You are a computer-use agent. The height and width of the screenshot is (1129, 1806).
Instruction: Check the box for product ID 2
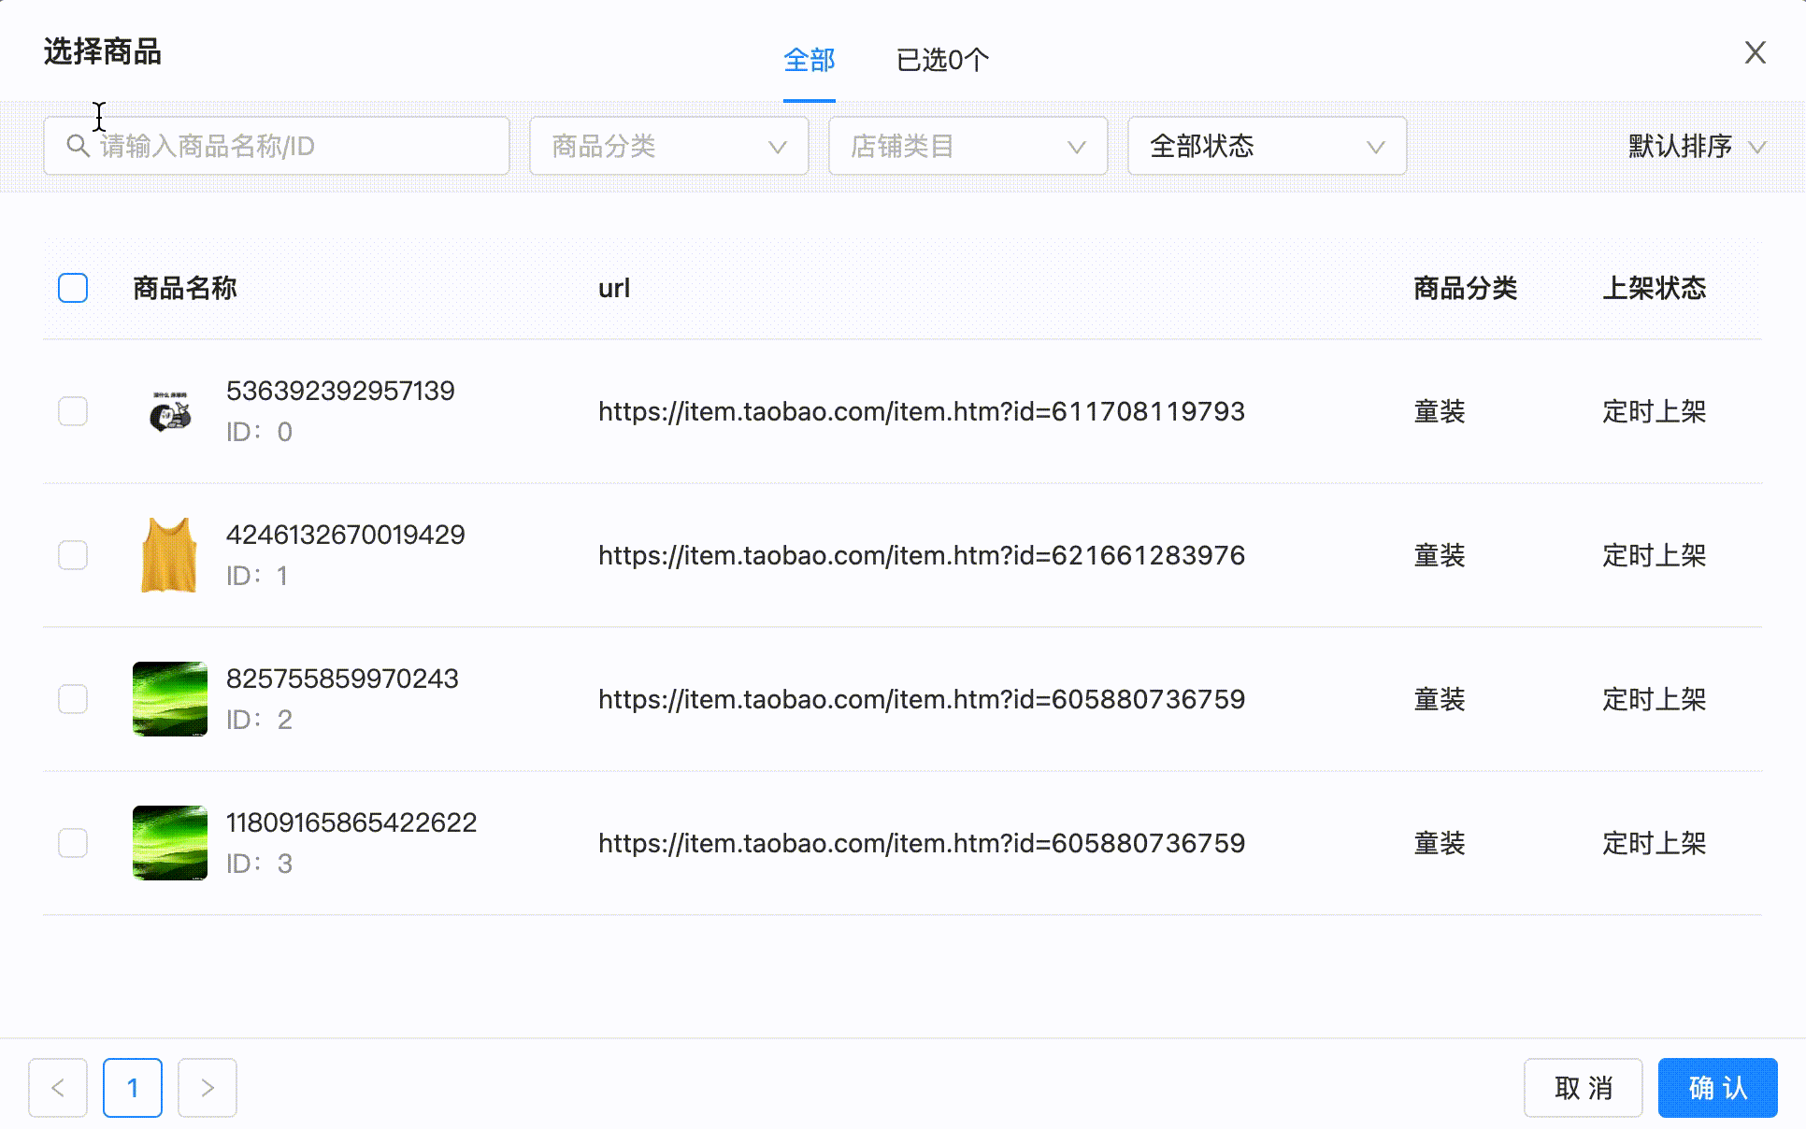pos(73,699)
